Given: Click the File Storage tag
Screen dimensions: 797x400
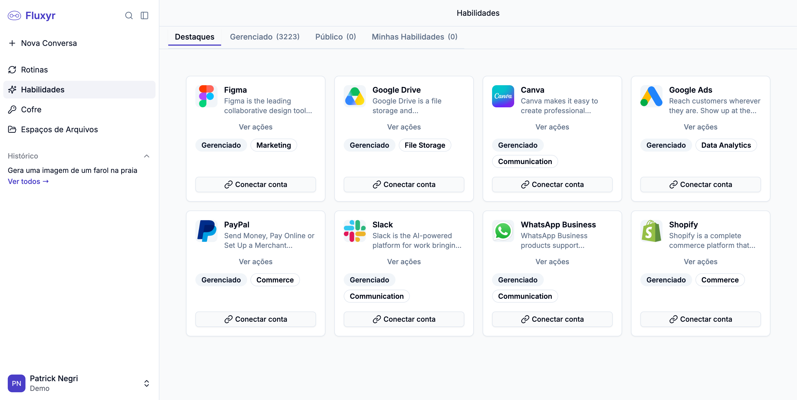Looking at the screenshot, I should (425, 145).
